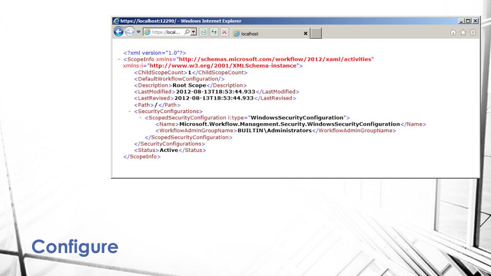491x276 pixels.
Task: Open the Home page icon
Action: pyautogui.click(x=453, y=33)
